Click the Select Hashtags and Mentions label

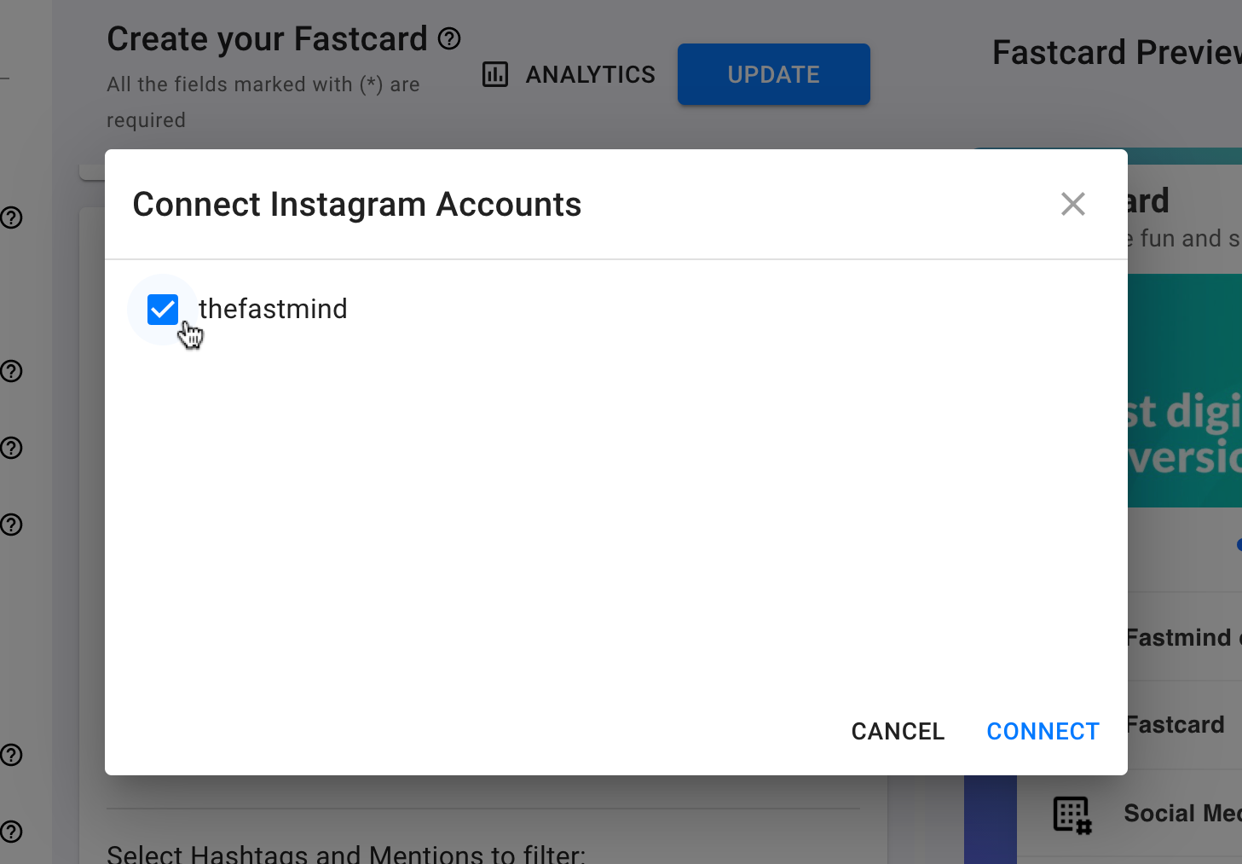pos(346,854)
